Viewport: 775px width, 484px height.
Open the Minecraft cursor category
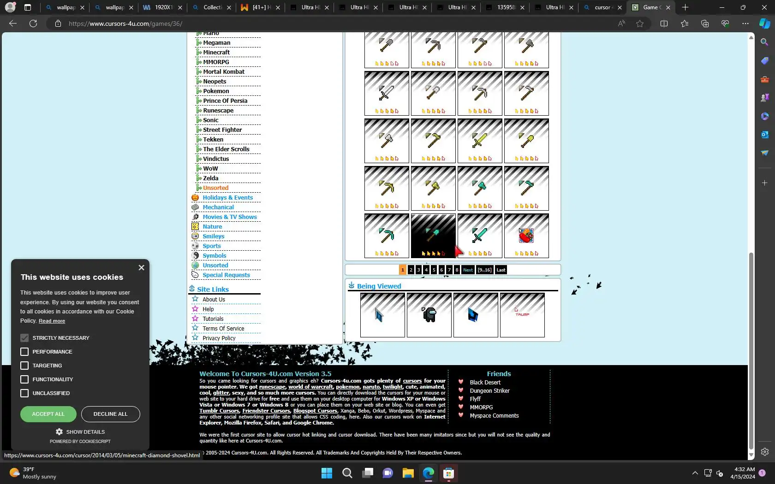[216, 53]
